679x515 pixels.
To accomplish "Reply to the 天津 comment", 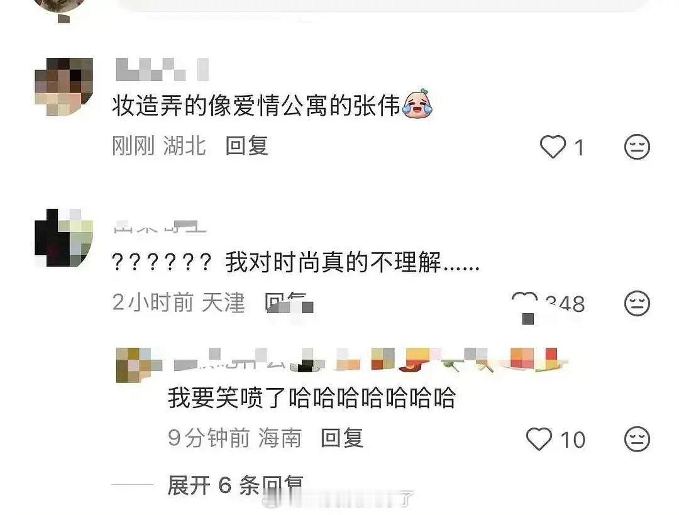I will pyautogui.click(x=288, y=302).
